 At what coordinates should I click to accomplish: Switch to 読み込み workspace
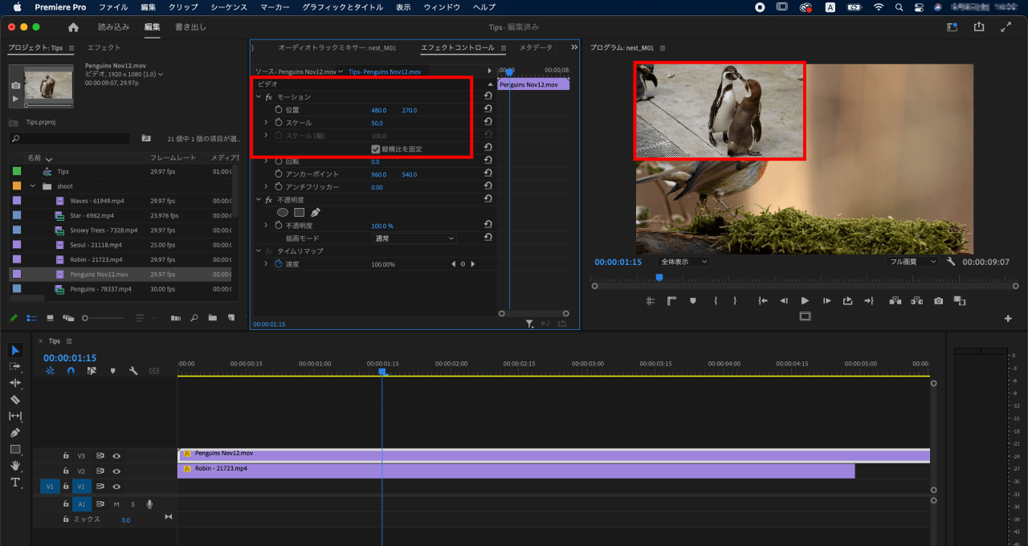(114, 26)
